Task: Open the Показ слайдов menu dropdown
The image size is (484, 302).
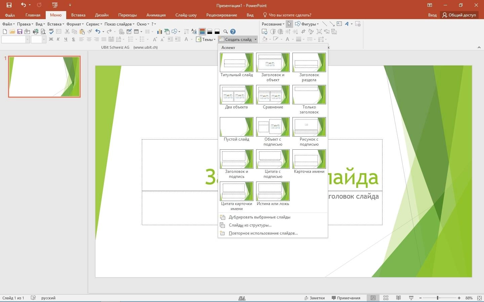Action: point(119,24)
